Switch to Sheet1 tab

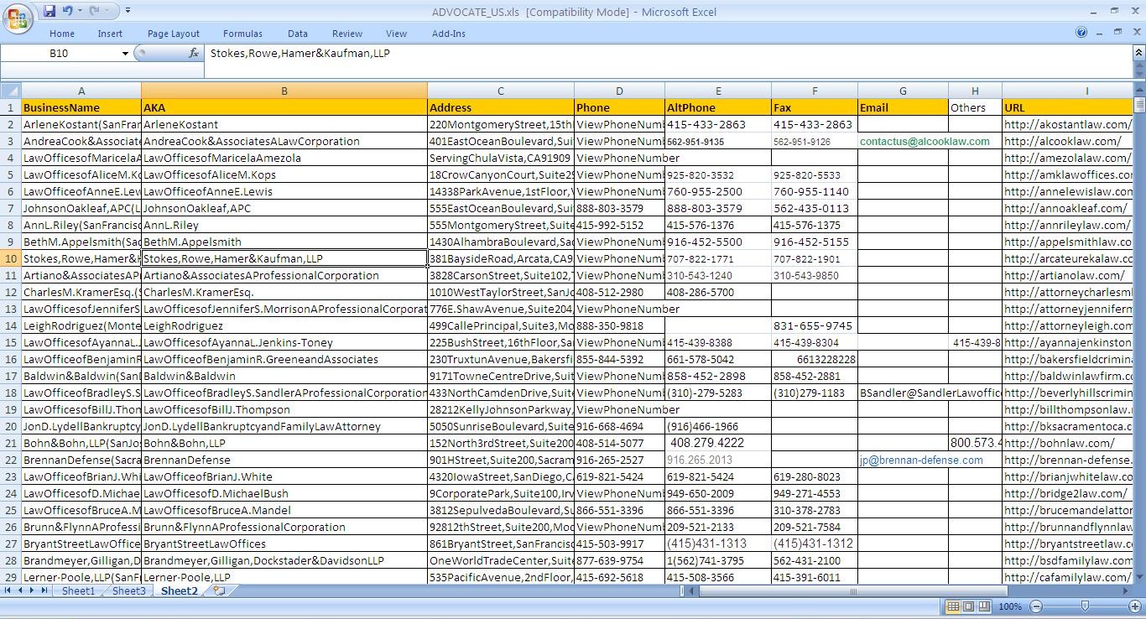[78, 591]
